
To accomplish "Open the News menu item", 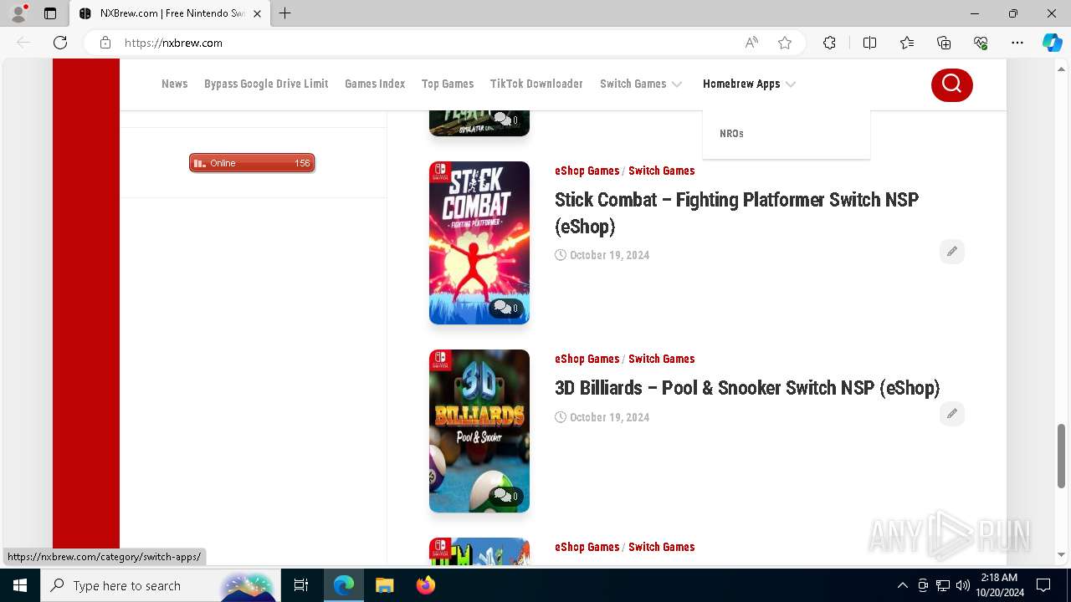I will pyautogui.click(x=174, y=84).
